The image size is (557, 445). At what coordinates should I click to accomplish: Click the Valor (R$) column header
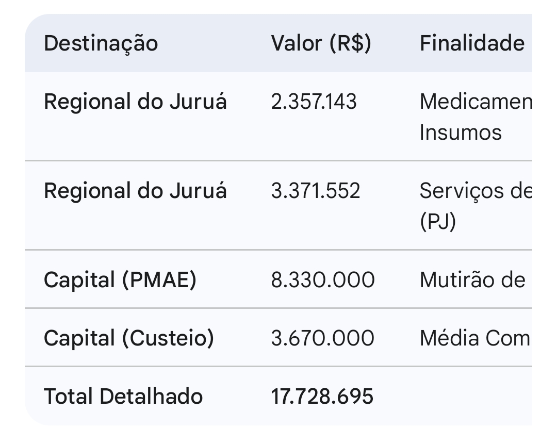pyautogui.click(x=321, y=43)
